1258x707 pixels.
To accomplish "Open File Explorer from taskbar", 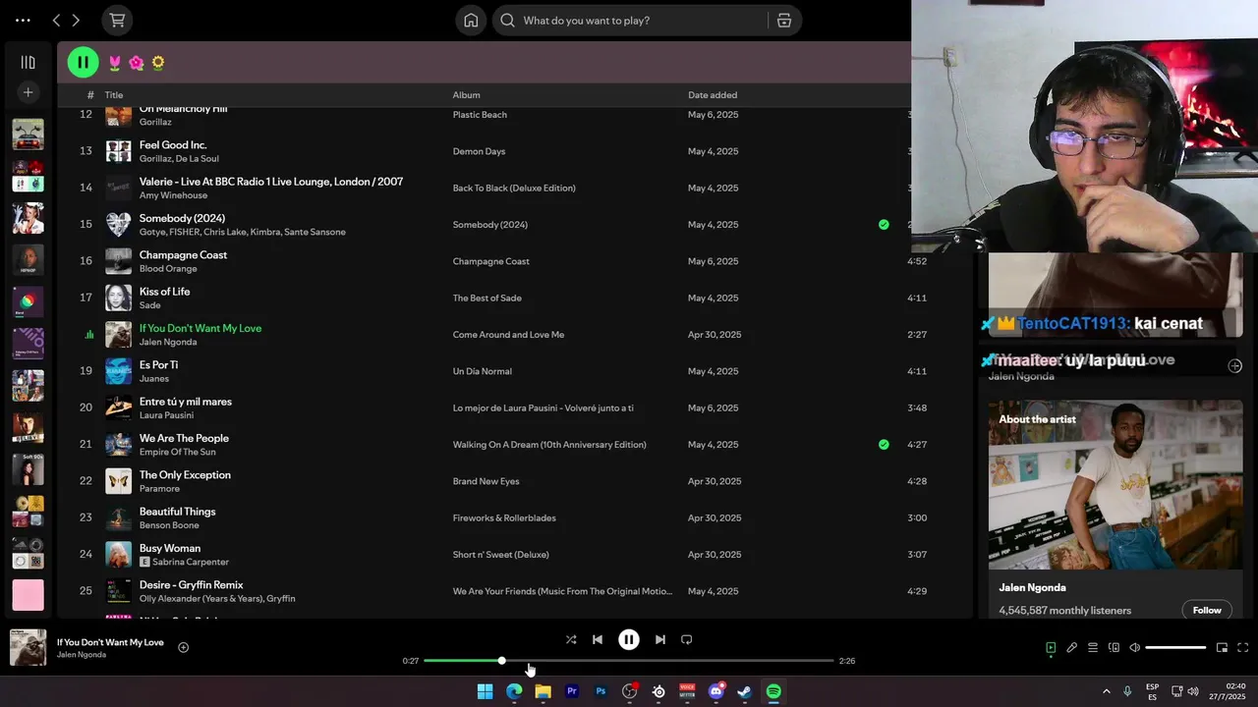I will (543, 691).
